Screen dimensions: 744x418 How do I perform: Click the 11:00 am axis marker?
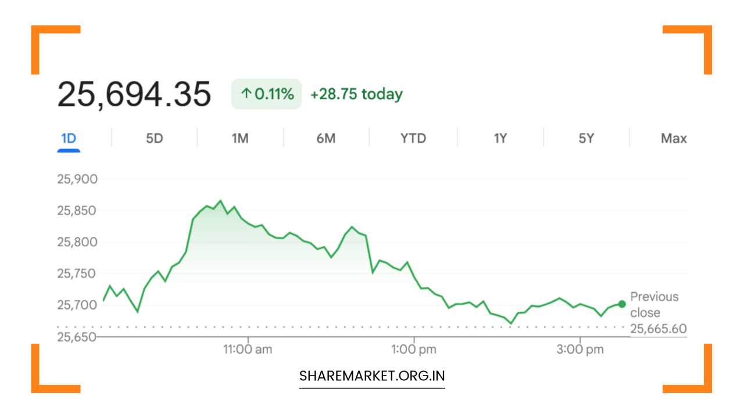[248, 349]
